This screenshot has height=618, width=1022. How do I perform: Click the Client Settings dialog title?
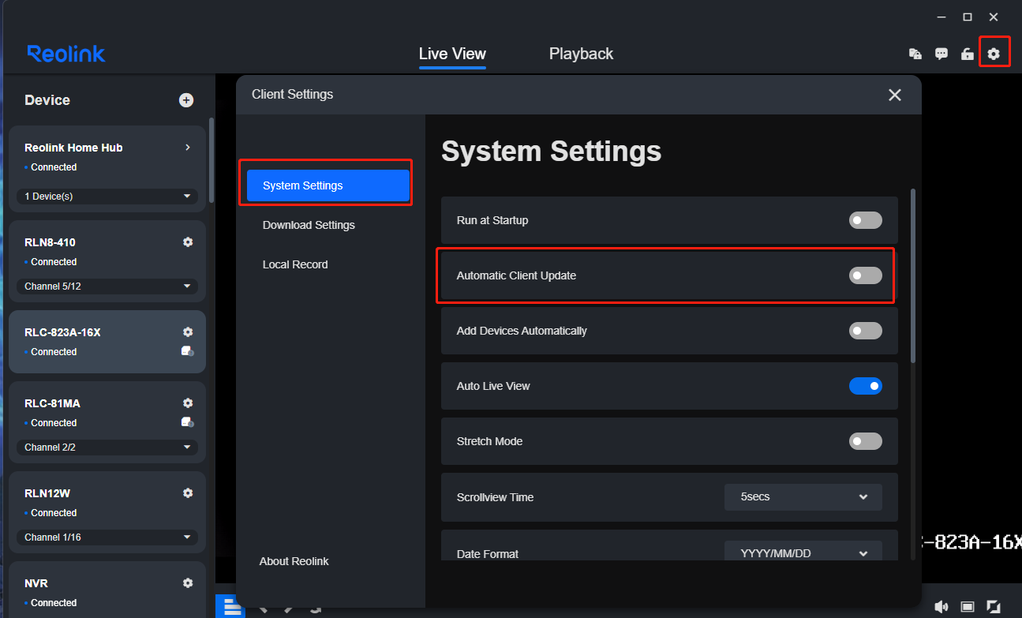(292, 95)
